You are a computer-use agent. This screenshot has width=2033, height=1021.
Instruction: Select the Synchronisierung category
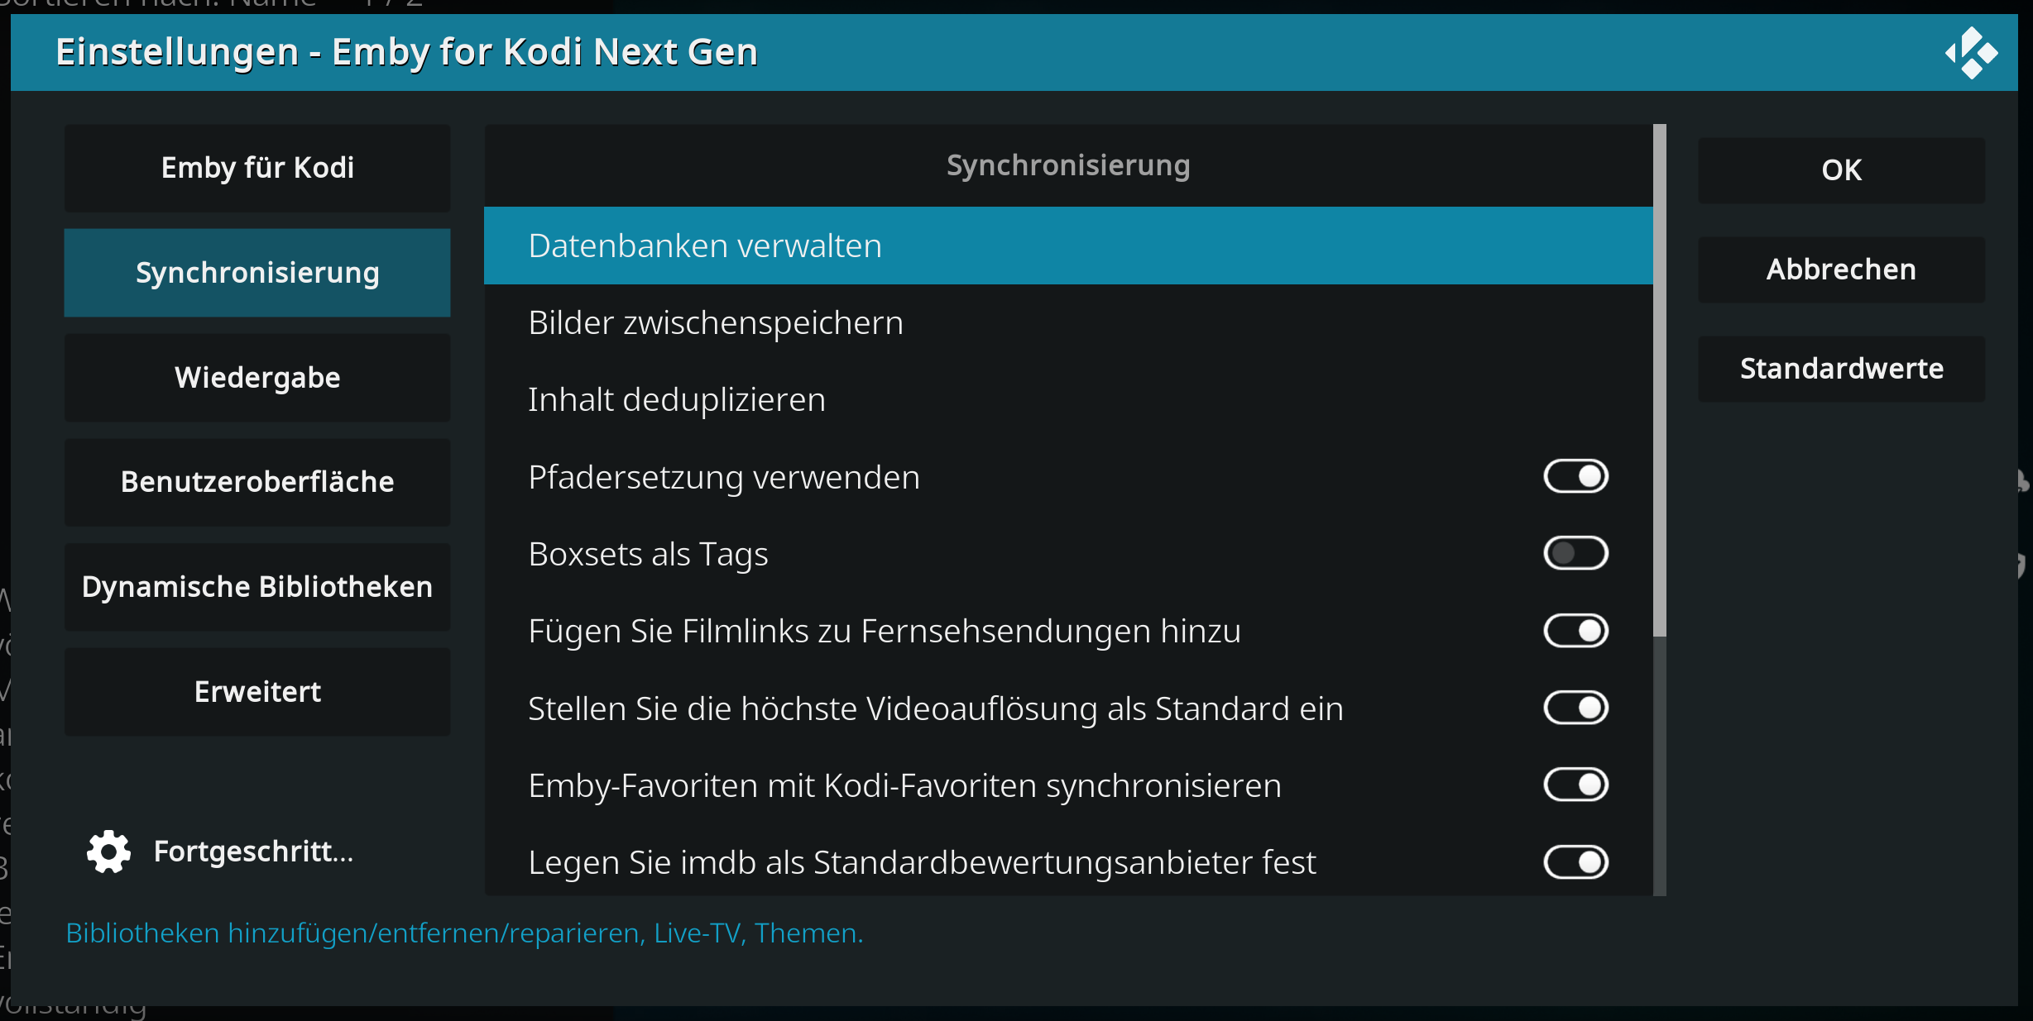257,273
